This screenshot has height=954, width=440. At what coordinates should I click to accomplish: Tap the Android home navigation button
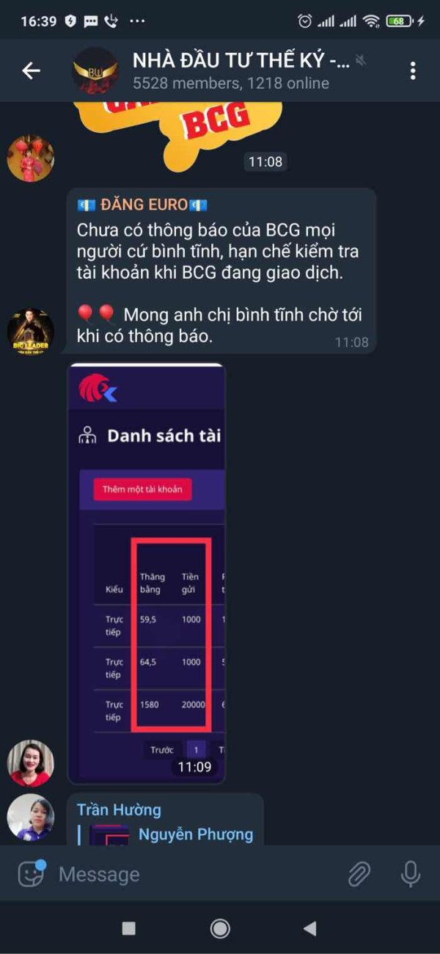tap(220, 928)
